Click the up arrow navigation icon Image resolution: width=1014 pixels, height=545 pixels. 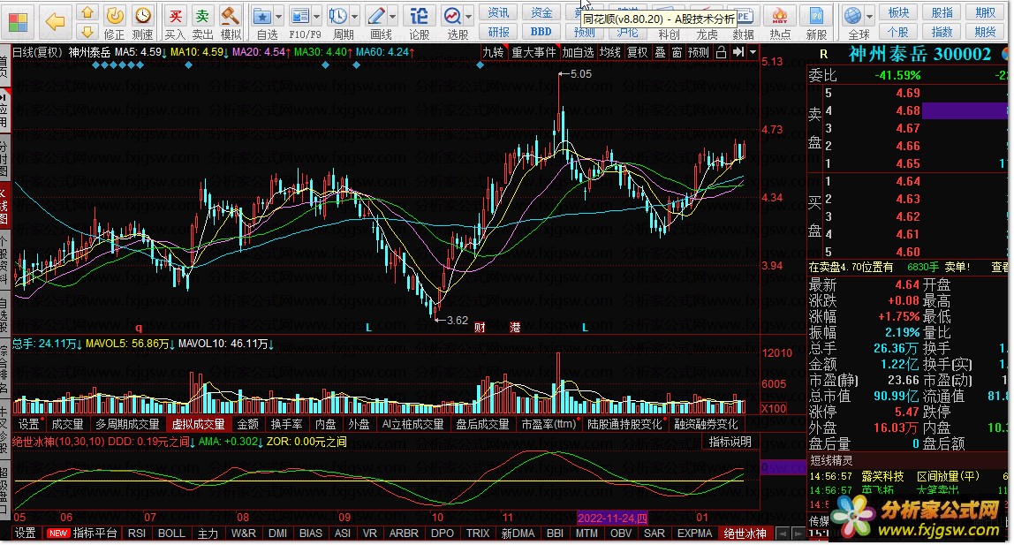[x=87, y=13]
